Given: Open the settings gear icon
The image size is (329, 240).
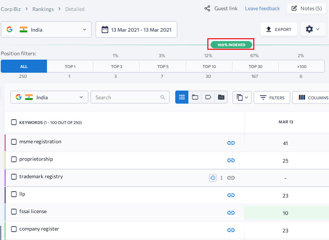Looking at the screenshot, I should (309, 29).
